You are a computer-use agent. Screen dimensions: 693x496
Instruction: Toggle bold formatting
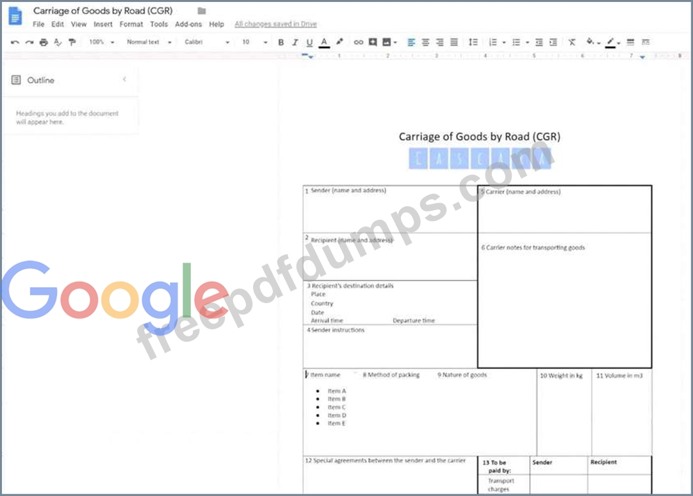click(281, 42)
